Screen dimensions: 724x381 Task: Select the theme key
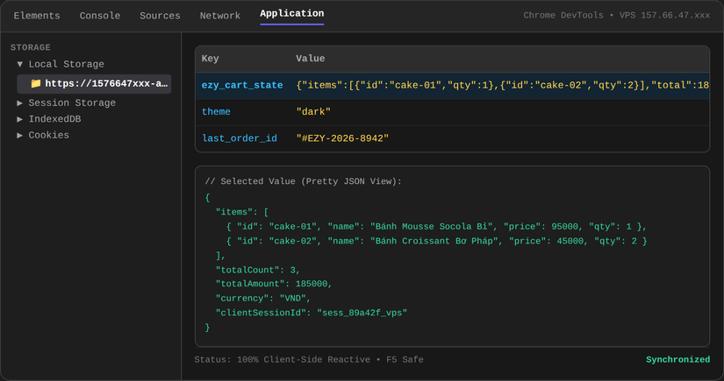click(216, 111)
